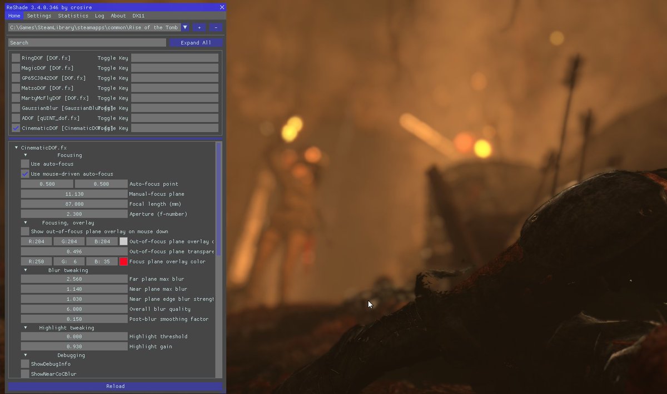The height and width of the screenshot is (394, 667).
Task: Collapse the Focusing, overlay section
Action: click(x=25, y=222)
